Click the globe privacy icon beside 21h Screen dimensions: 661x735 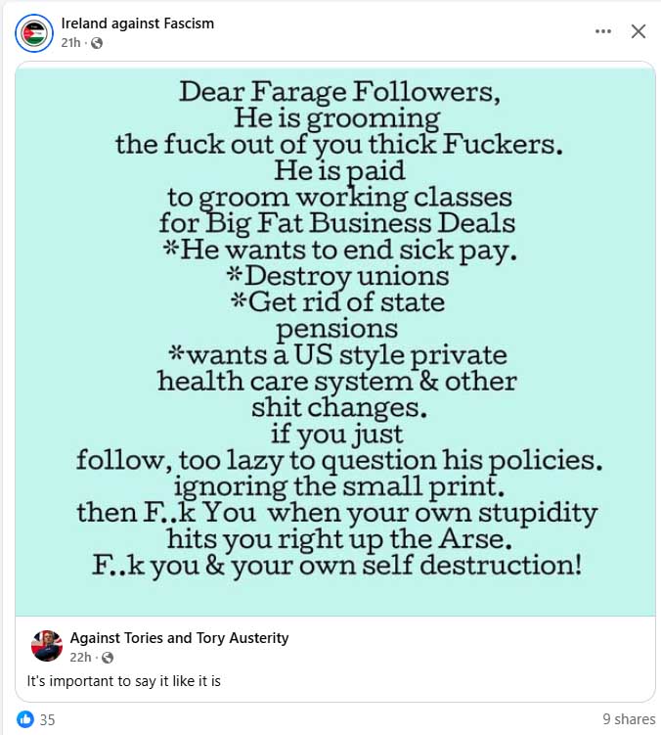(x=97, y=43)
